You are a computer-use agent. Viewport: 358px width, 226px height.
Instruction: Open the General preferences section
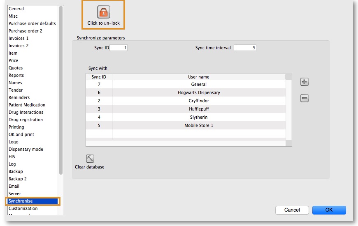coord(16,9)
